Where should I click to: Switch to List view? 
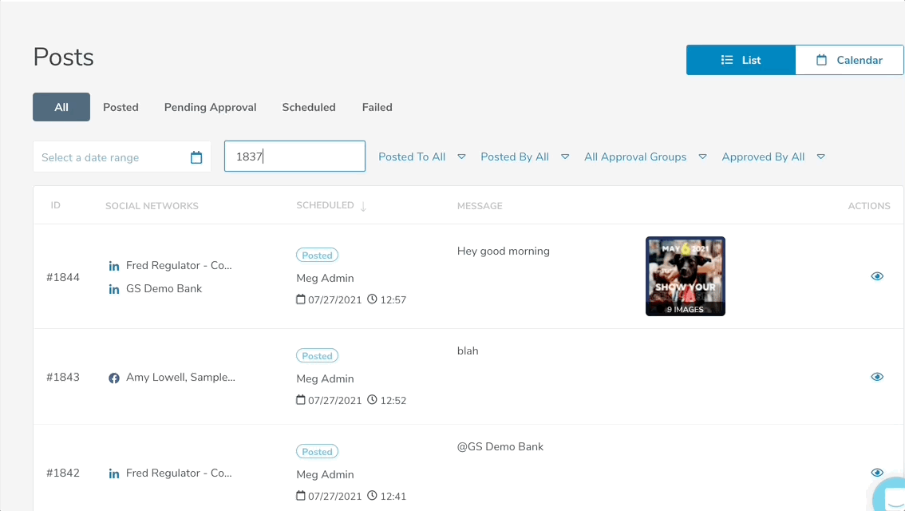[x=741, y=60]
